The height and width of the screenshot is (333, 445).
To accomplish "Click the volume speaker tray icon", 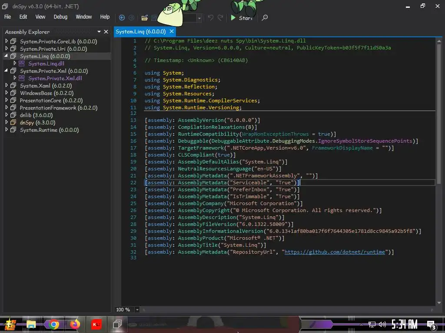I will click(x=382, y=324).
